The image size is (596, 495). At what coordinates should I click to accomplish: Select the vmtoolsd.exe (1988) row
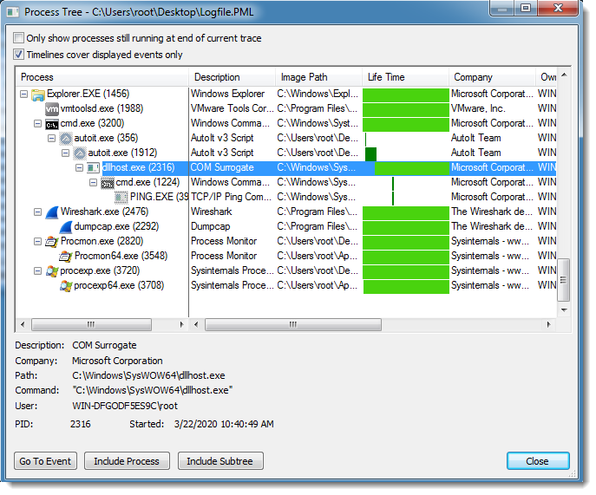(285, 109)
